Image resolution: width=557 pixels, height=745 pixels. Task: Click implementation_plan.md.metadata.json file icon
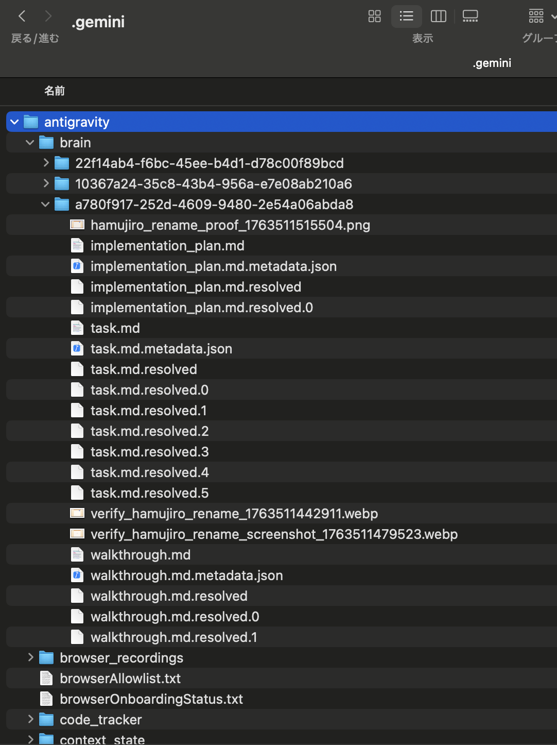click(x=77, y=266)
